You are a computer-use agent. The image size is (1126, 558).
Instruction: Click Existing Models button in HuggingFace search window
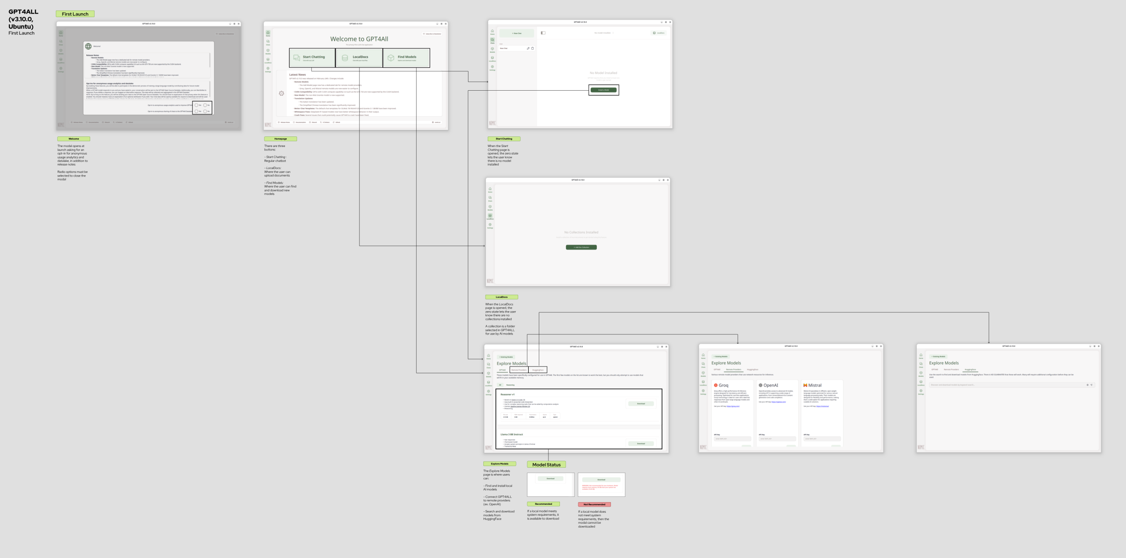point(938,356)
